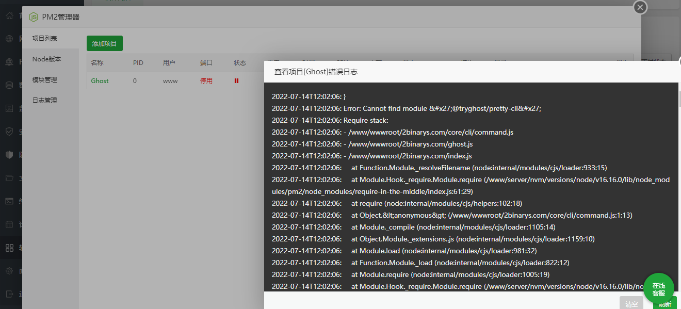Click the 用户 column header
The height and width of the screenshot is (309, 681).
click(169, 63)
